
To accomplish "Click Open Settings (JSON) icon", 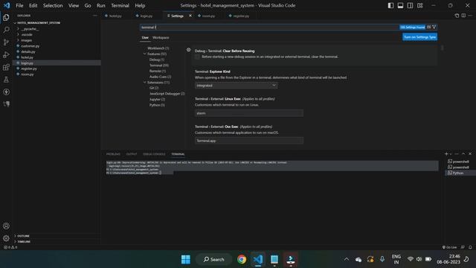I will (x=457, y=16).
